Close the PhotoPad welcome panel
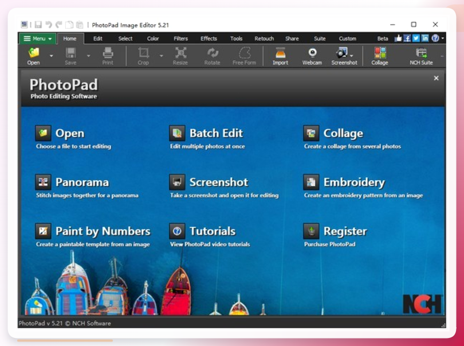 pos(436,78)
